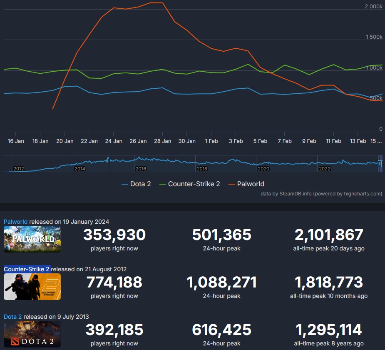Select Counter-Strike 2's current players value 774,188
The width and height of the screenshot is (385, 350).
click(114, 282)
